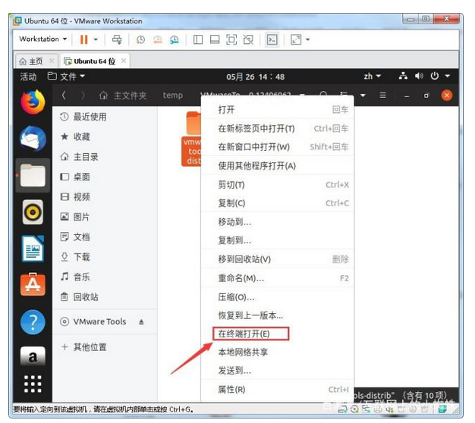Image resolution: width=475 pixels, height=423 pixels.
Task: Open the pause button dropdown arrow
Action: (x=96, y=39)
